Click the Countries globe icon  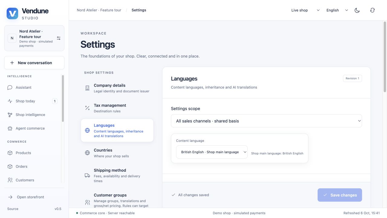87,153
